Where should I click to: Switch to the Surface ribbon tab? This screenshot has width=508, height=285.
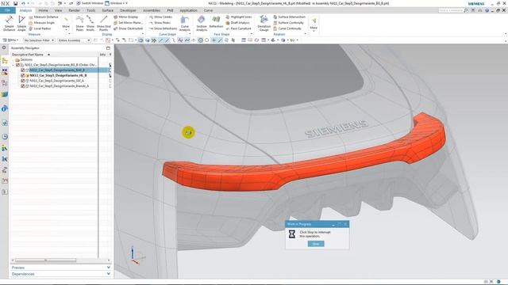108,10
